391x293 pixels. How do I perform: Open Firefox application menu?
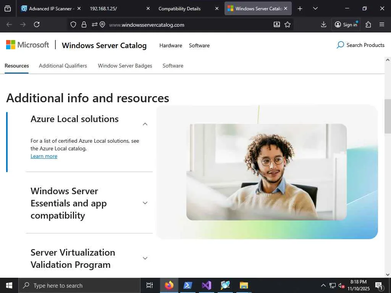click(x=382, y=24)
